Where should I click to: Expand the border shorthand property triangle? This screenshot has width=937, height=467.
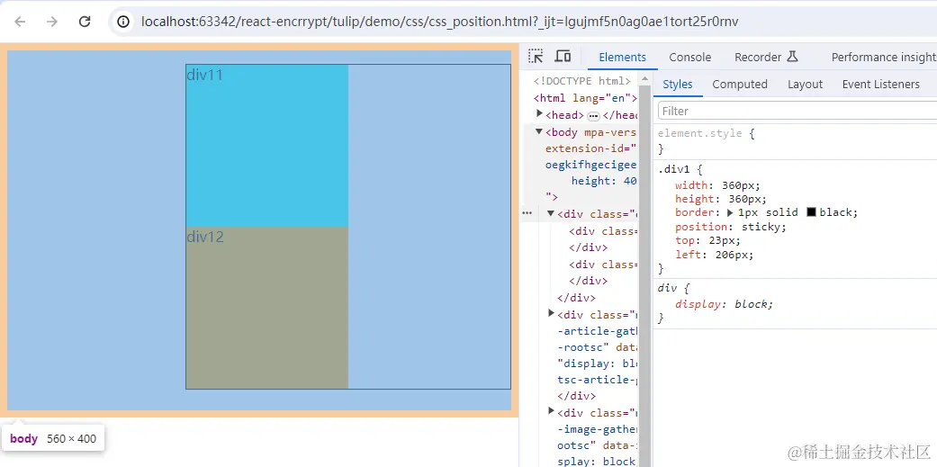730,212
